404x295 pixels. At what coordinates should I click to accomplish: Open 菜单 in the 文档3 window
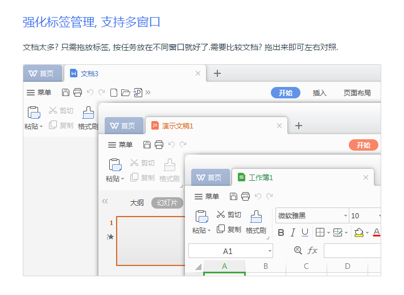(x=39, y=93)
